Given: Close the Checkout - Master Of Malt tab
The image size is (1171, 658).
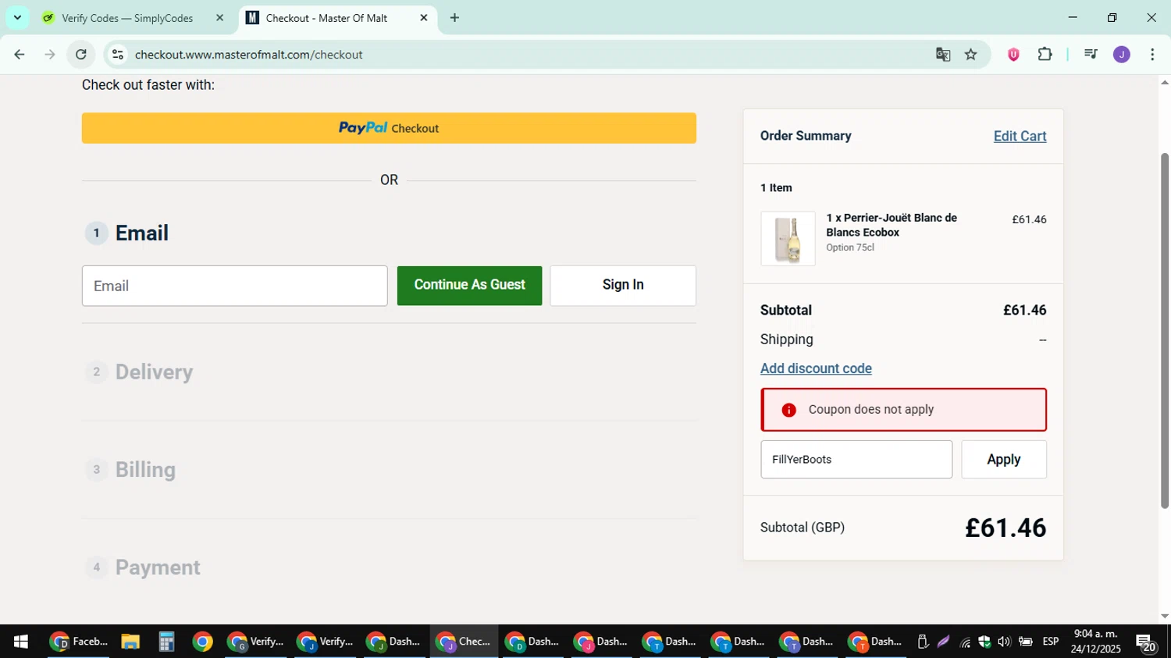Looking at the screenshot, I should coord(424,17).
